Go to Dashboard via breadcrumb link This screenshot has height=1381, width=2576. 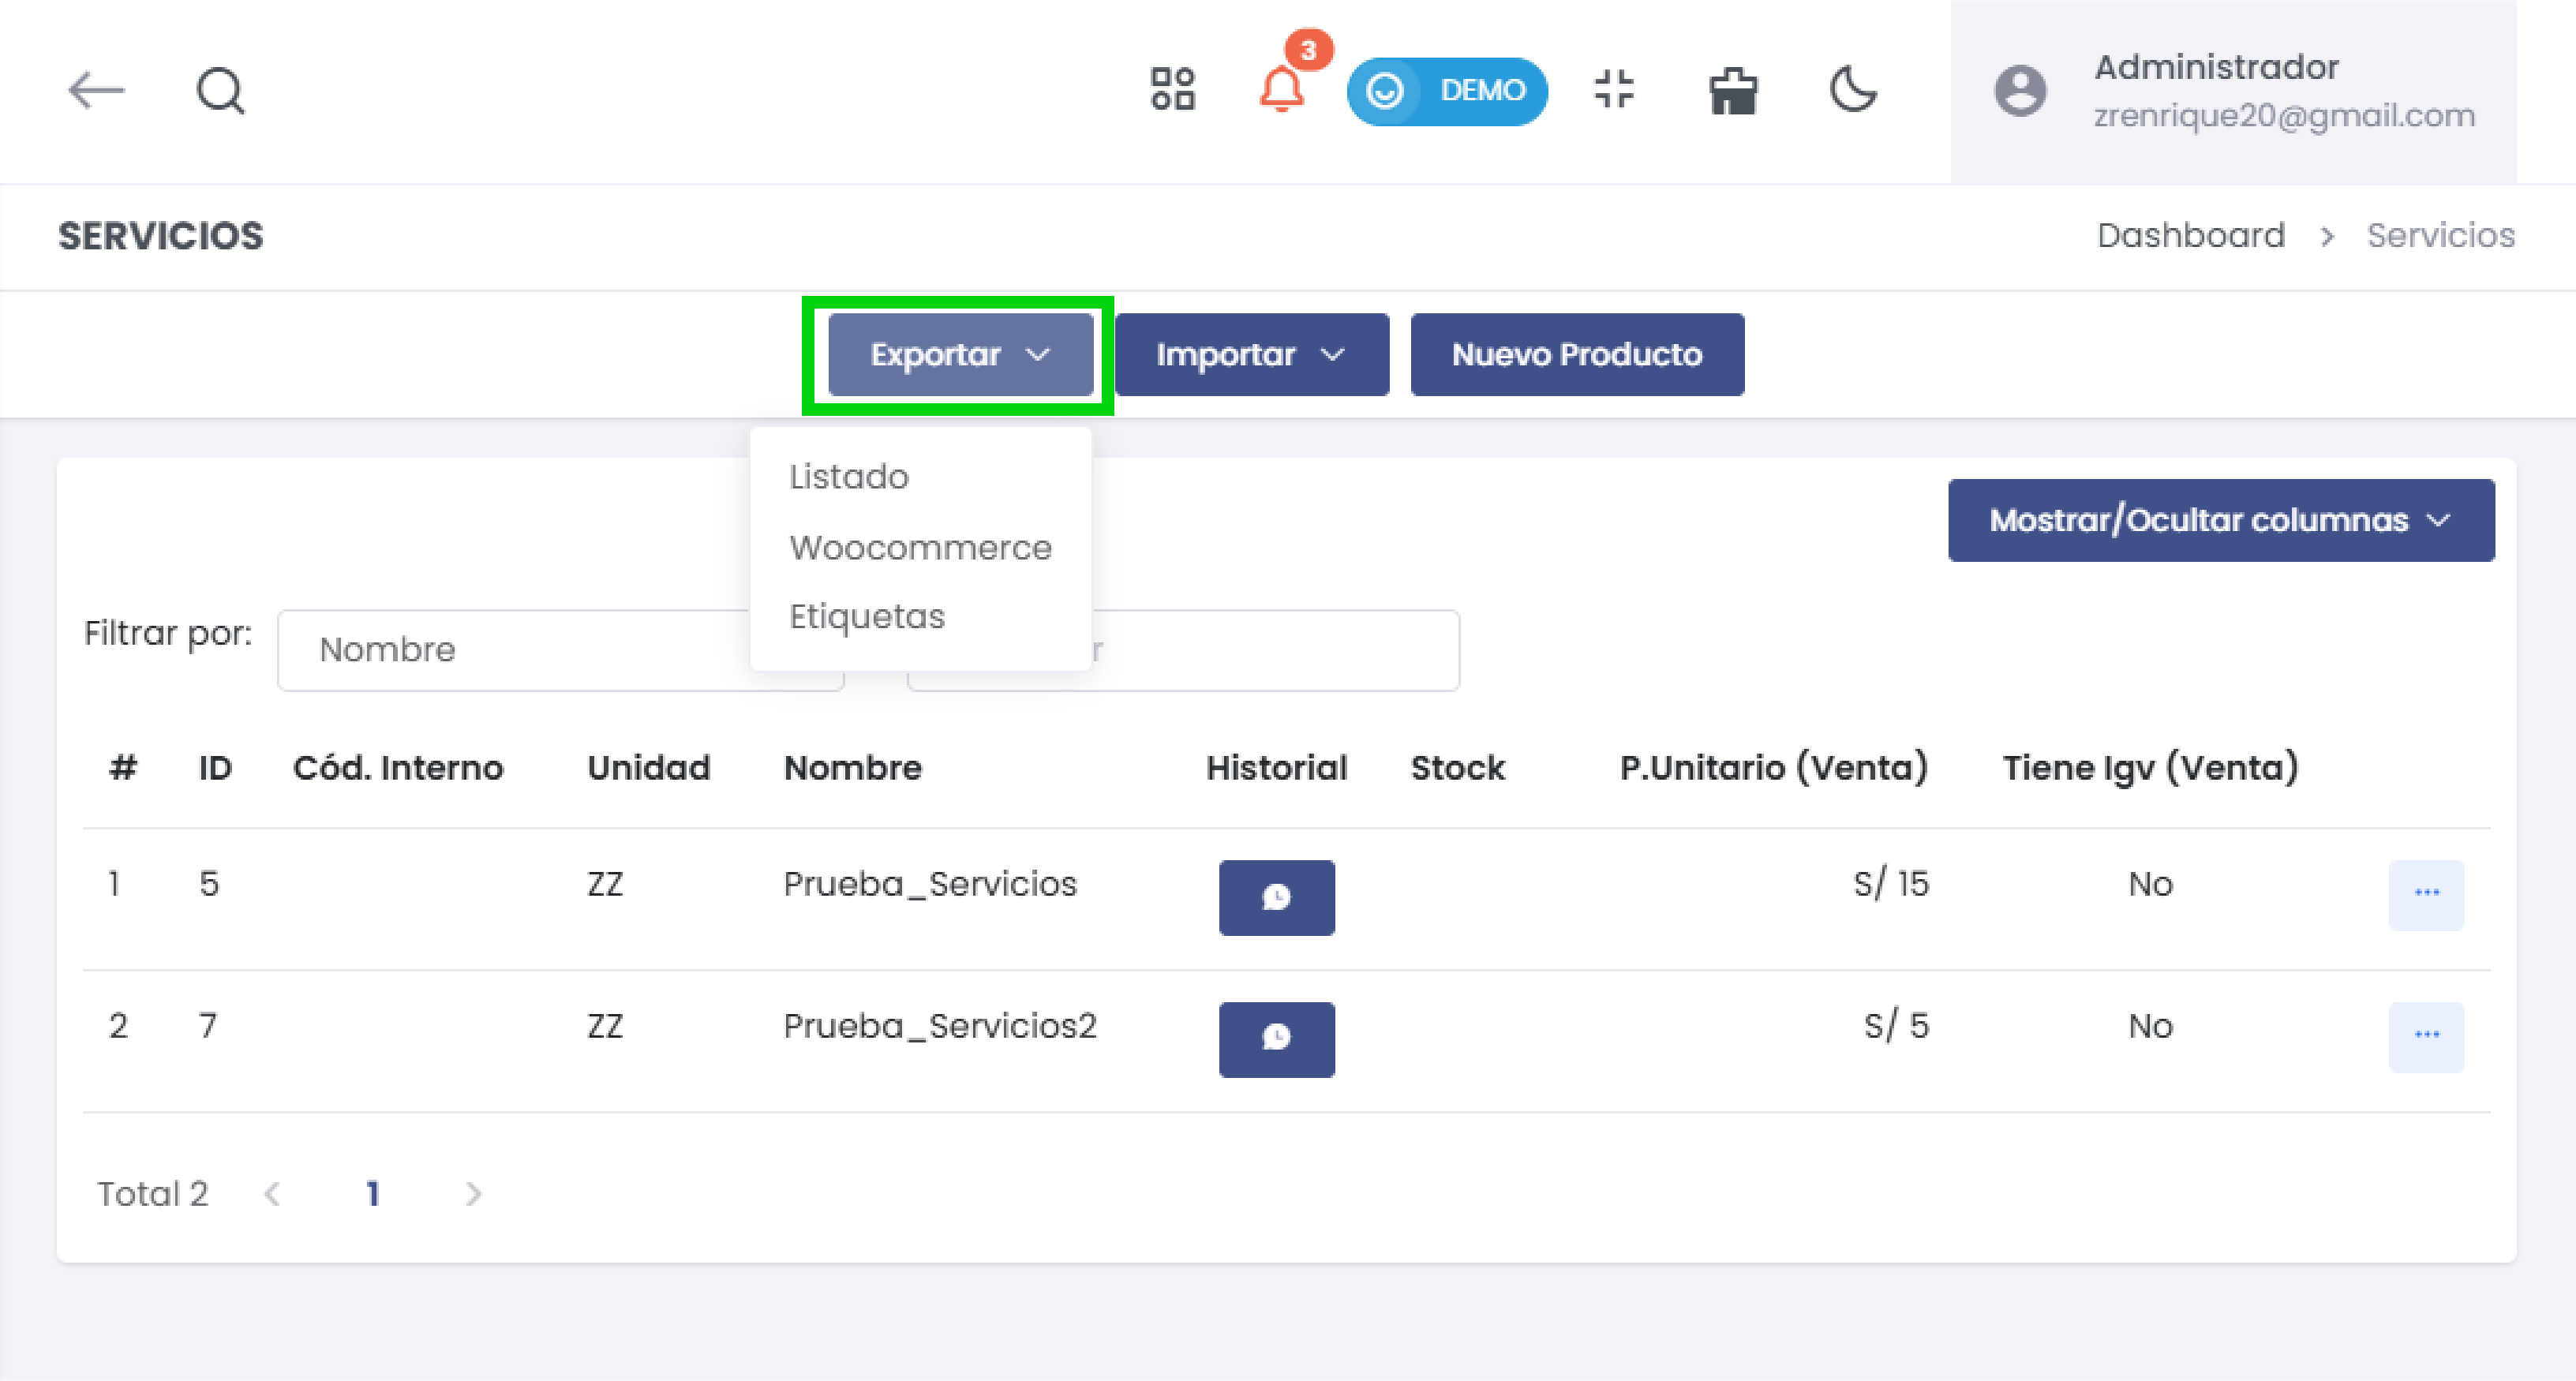2191,236
